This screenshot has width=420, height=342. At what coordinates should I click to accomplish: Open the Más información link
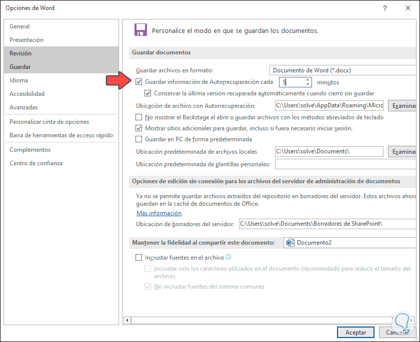(x=158, y=213)
